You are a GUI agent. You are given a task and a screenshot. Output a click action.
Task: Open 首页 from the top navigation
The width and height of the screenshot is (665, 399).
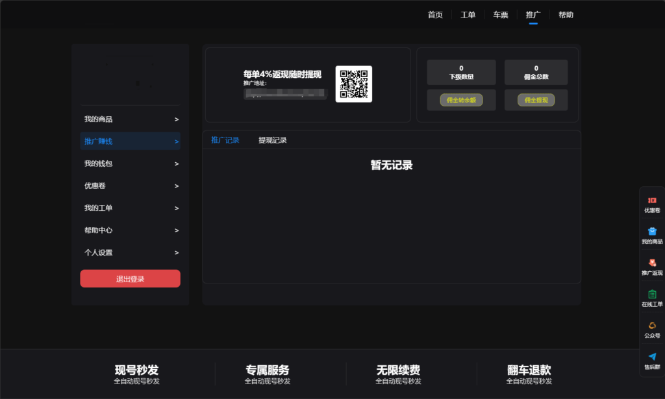(434, 14)
